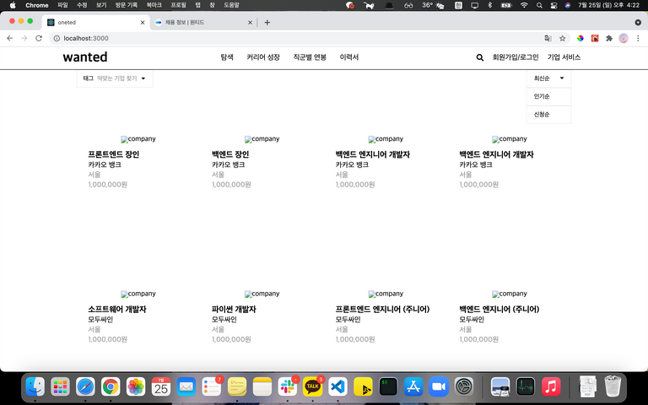Close the 채용 정보 | 원티드 tab
Image resolution: width=648 pixels, height=405 pixels.
point(250,23)
